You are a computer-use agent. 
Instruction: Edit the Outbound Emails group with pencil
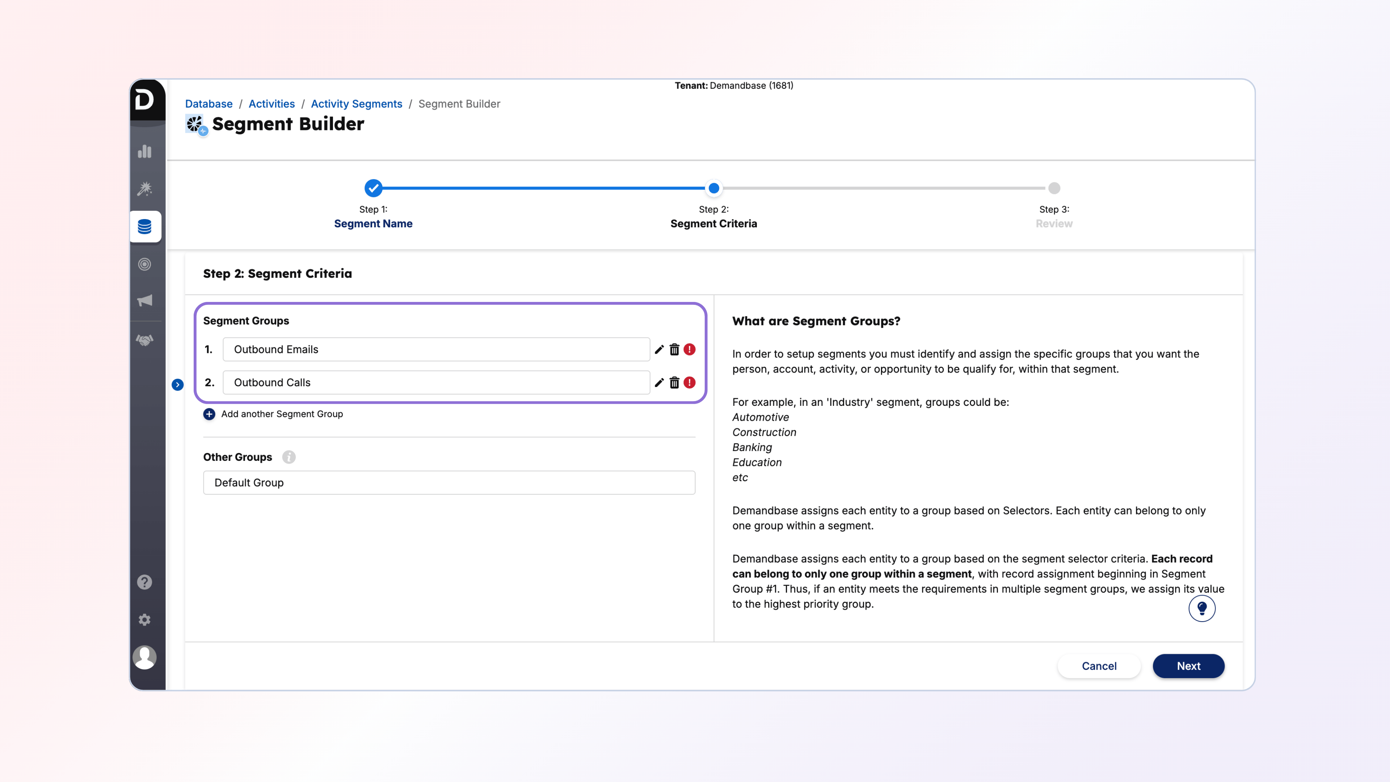pyautogui.click(x=659, y=350)
